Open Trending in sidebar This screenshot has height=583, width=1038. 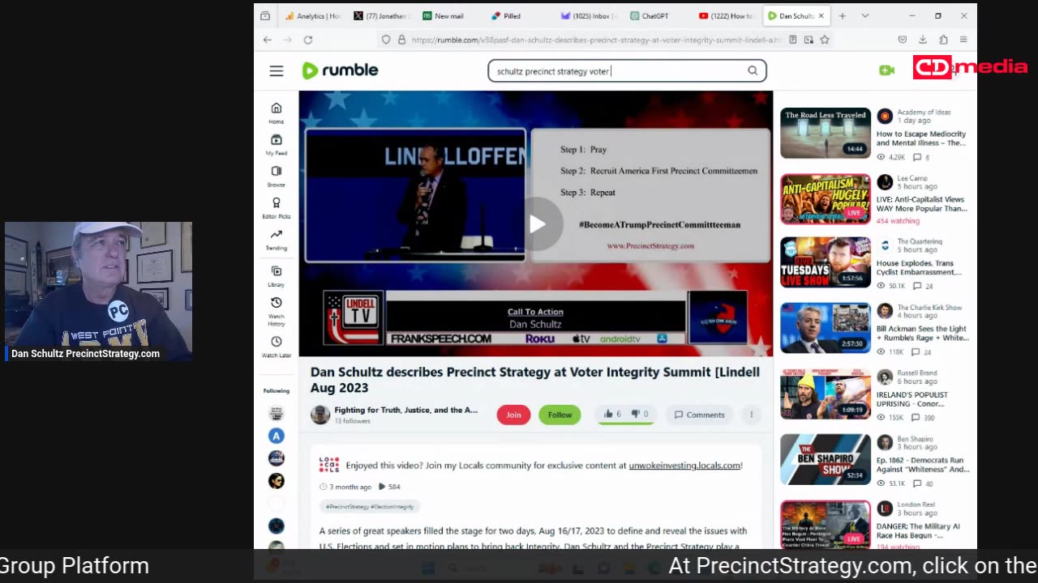tap(277, 240)
